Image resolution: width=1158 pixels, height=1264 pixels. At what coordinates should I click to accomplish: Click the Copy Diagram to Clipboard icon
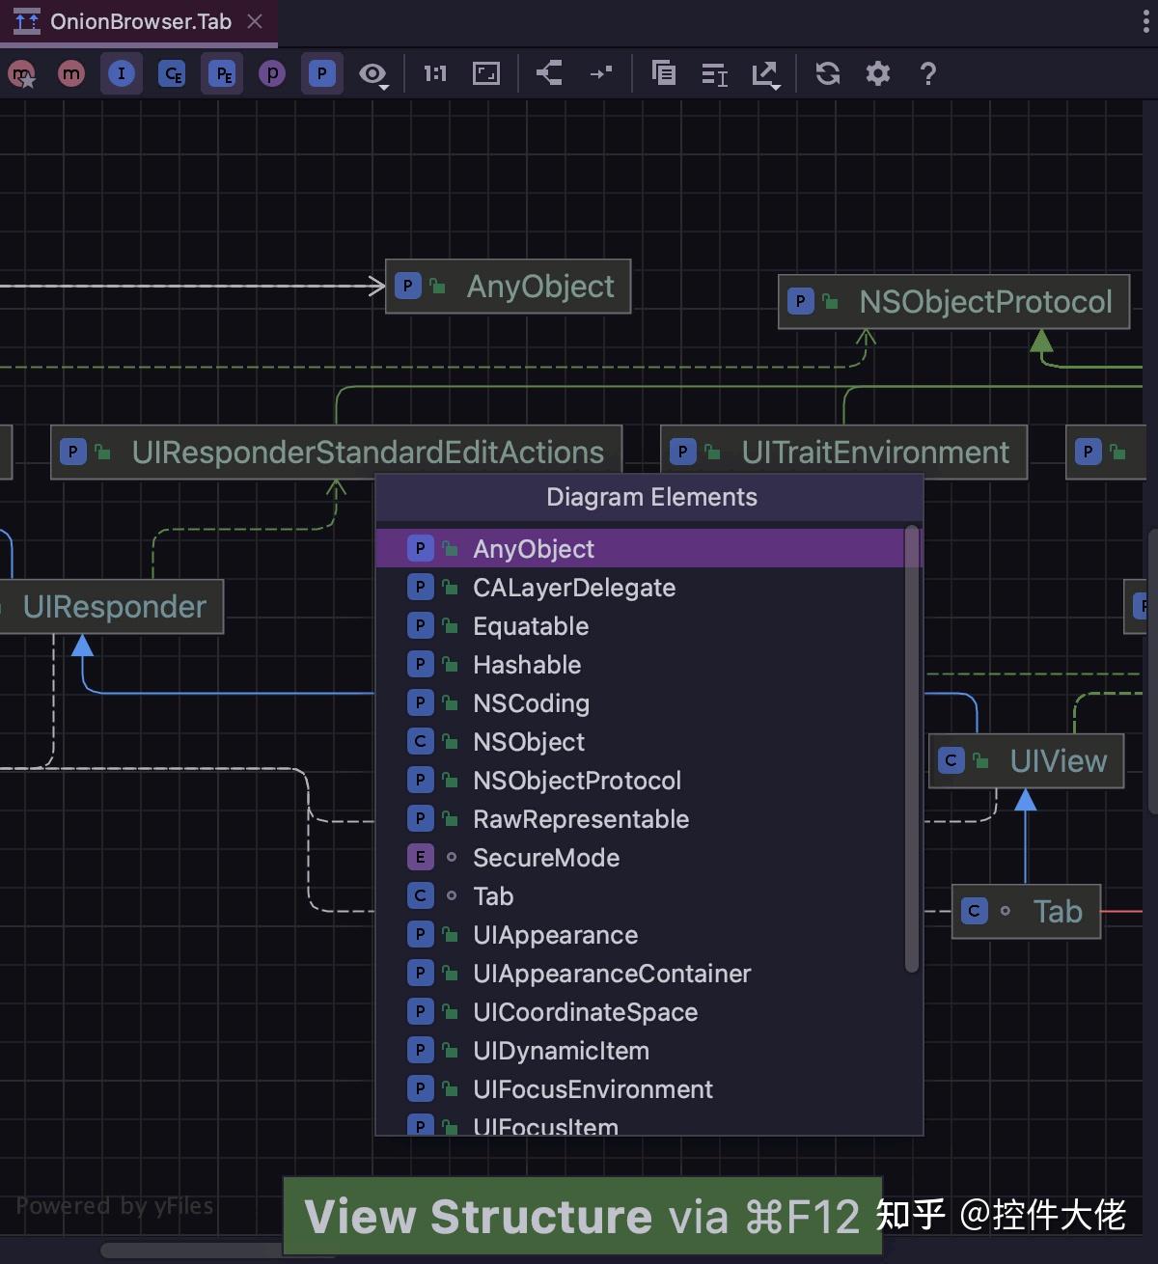pyautogui.click(x=664, y=73)
